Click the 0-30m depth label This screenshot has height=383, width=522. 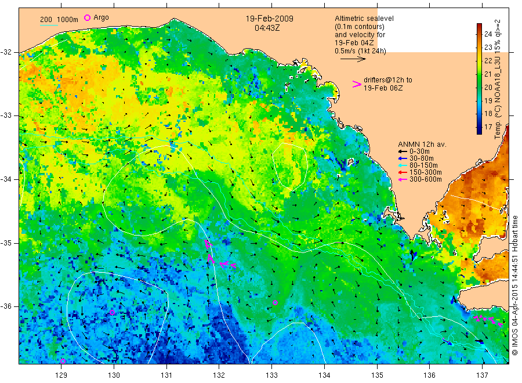click(419, 151)
